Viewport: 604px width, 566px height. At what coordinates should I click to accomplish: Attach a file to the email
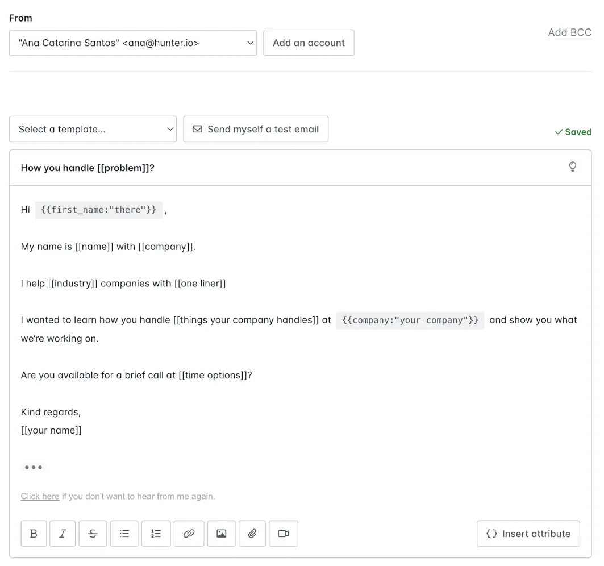click(x=252, y=533)
